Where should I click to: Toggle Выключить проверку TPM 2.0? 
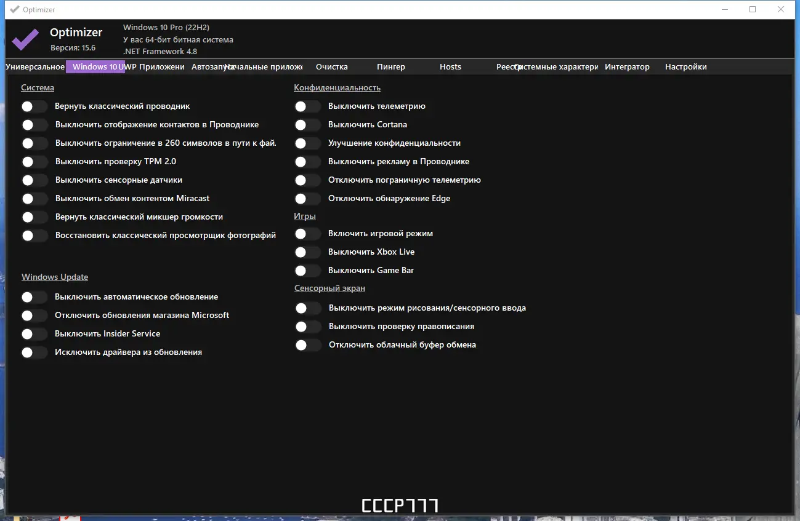point(34,162)
